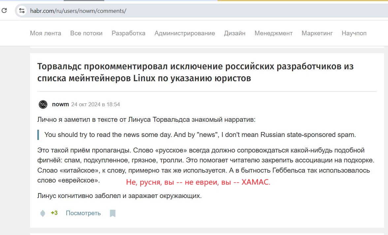Open the nowm username profile link

[60, 104]
